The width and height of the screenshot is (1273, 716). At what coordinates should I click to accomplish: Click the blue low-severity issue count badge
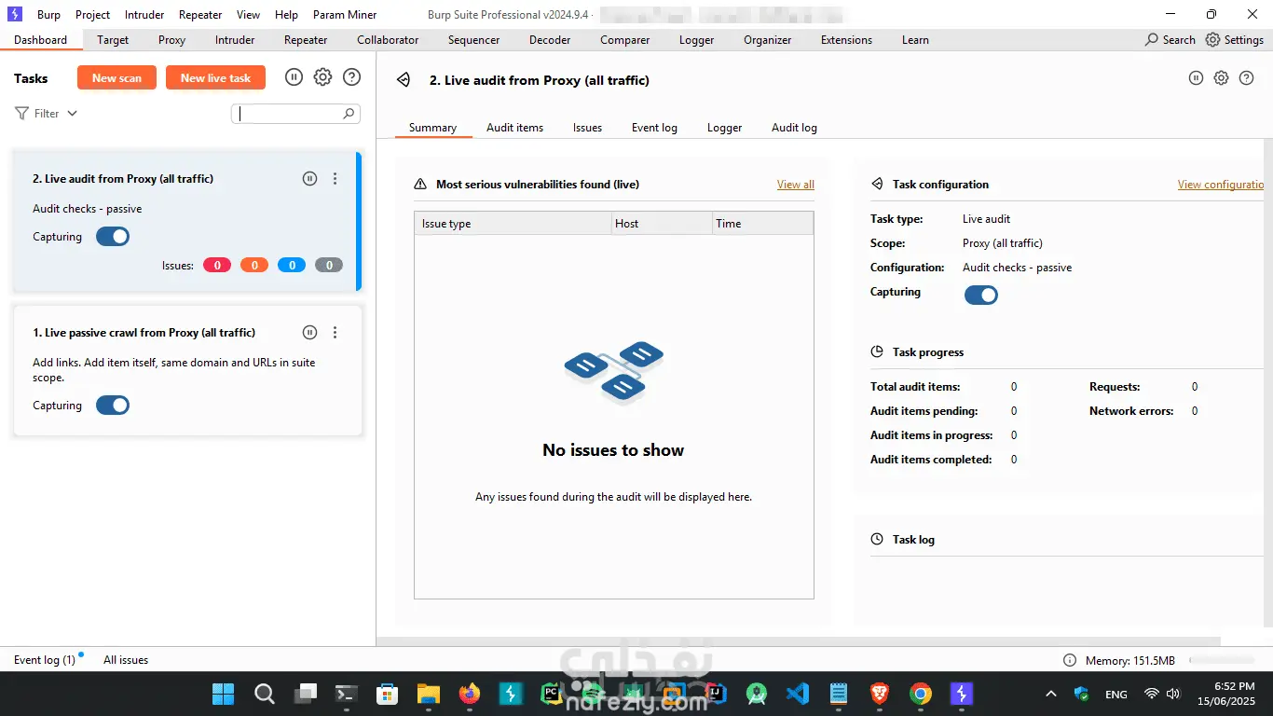click(292, 266)
